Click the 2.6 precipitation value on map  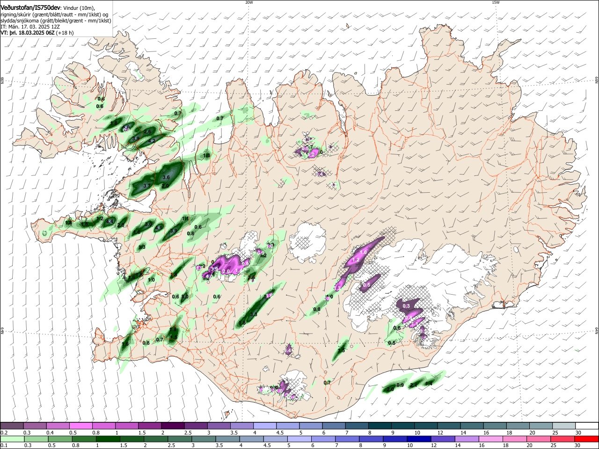click(x=147, y=131)
